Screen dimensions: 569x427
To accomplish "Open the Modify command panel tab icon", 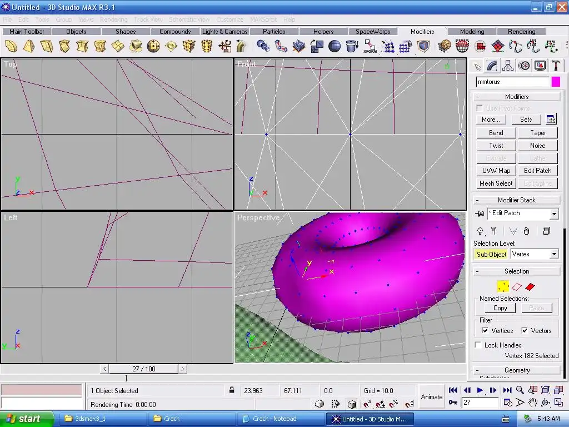I will 492,66.
